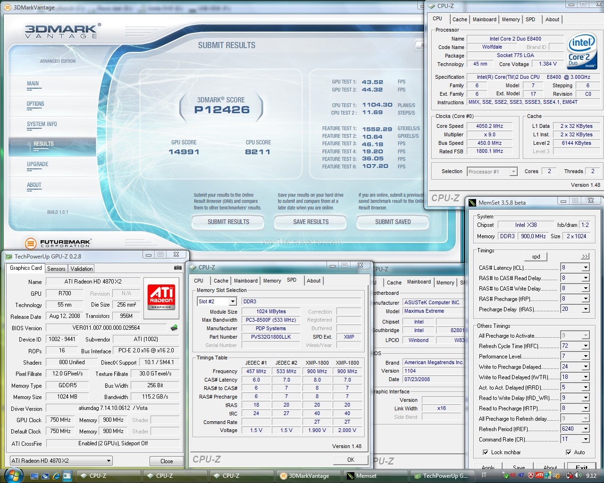This screenshot has height=483, width=604.
Task: Open the Refresh Cycle Time (tRFC) dropdown
Action: (x=586, y=346)
